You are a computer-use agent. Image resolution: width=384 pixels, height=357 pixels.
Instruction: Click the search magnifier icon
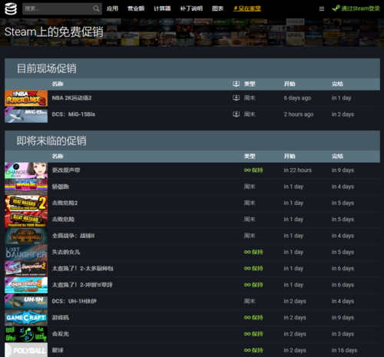pos(96,8)
